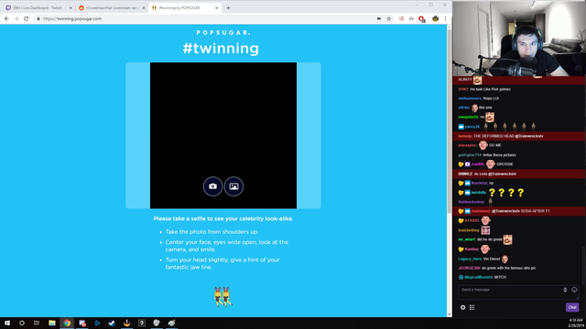Open the red extension icon with badge
This screenshot has width=586, height=329.
point(421,18)
